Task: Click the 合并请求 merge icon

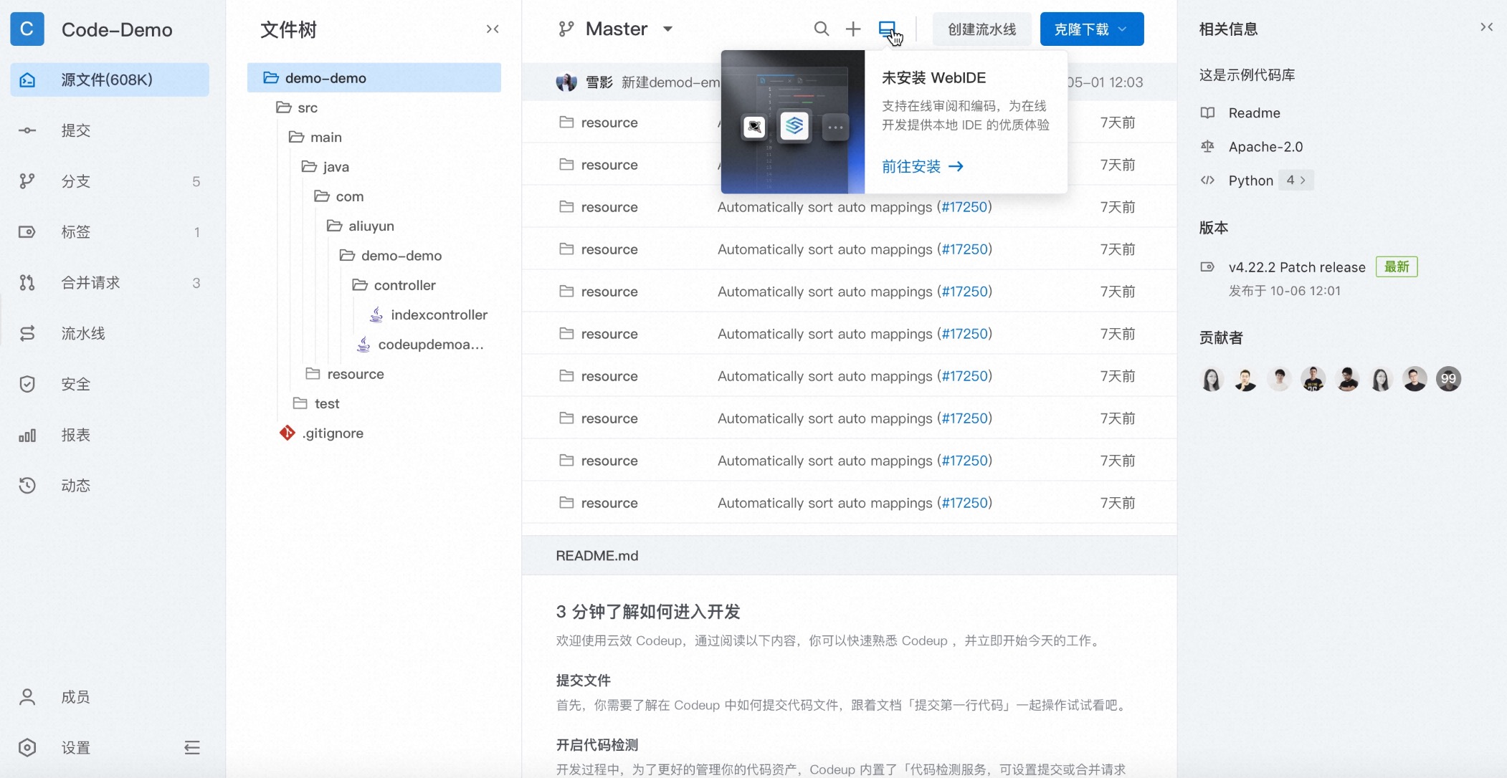Action: coord(27,283)
